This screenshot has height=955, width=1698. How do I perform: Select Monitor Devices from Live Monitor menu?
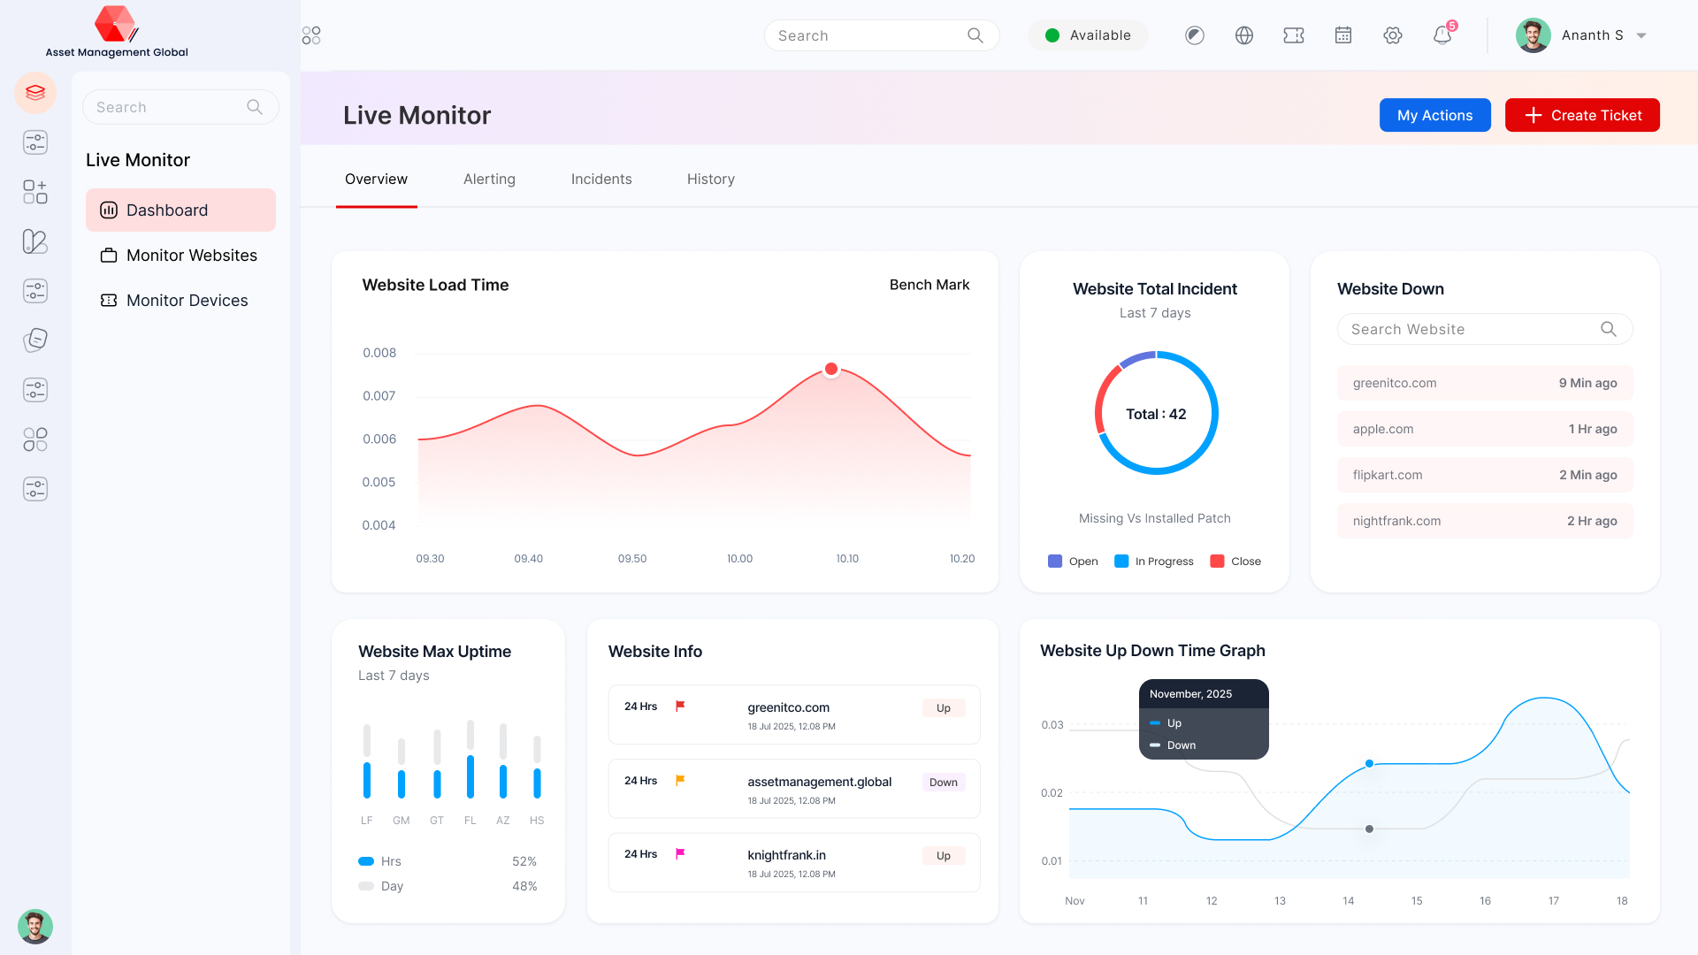(x=187, y=301)
